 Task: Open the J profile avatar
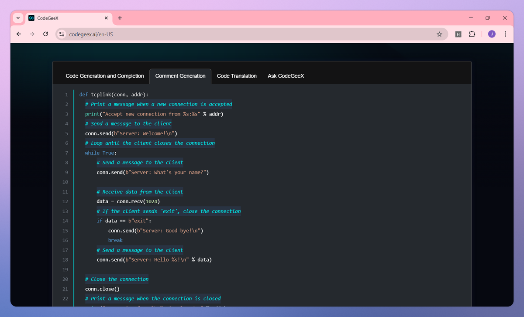(x=492, y=34)
